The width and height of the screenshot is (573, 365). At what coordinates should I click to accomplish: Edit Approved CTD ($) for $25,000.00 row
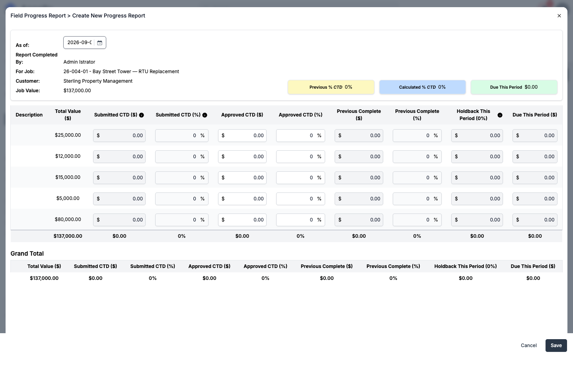242,136
